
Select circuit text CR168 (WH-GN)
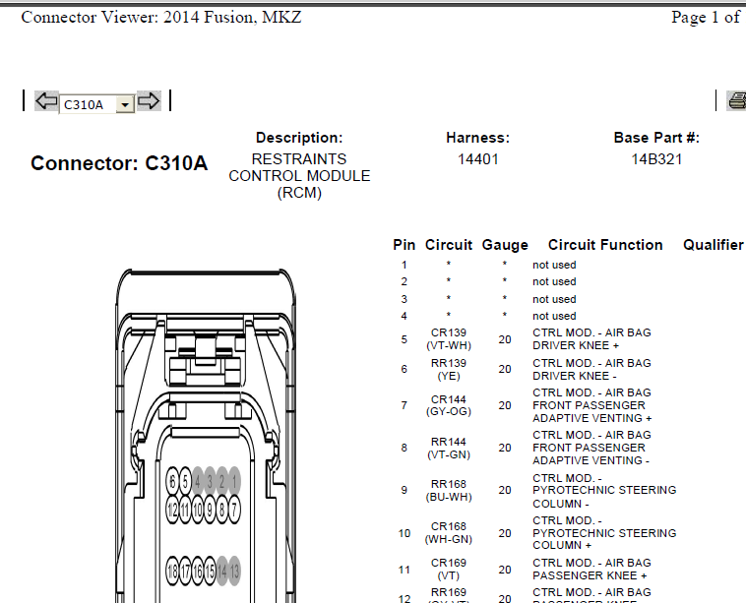(449, 532)
